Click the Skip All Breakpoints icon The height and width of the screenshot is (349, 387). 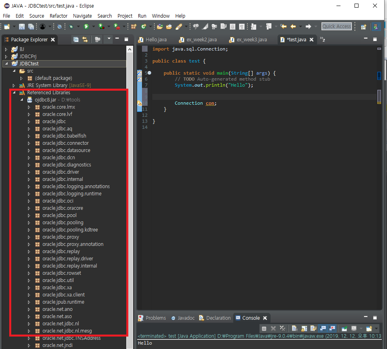point(59,26)
